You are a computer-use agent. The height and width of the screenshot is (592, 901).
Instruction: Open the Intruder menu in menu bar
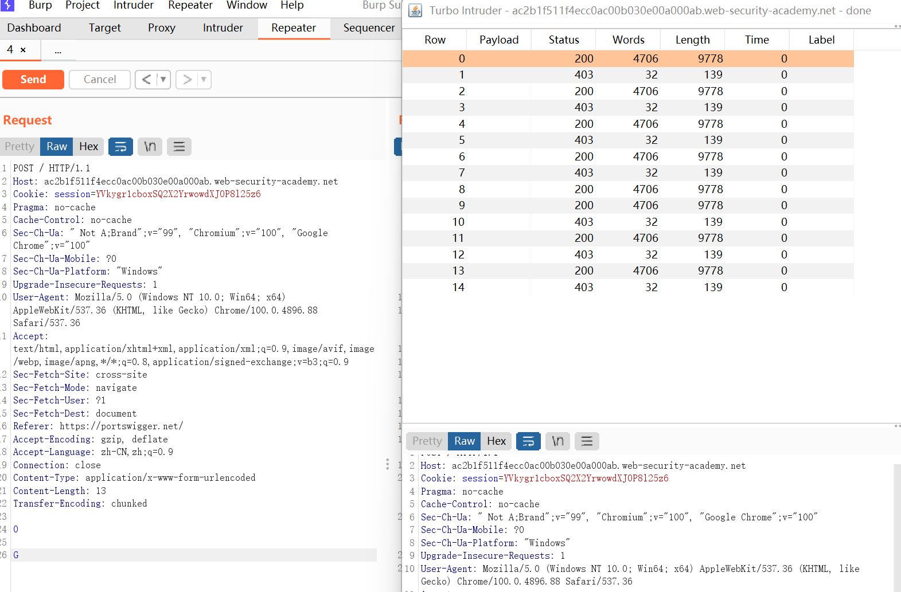pos(134,5)
